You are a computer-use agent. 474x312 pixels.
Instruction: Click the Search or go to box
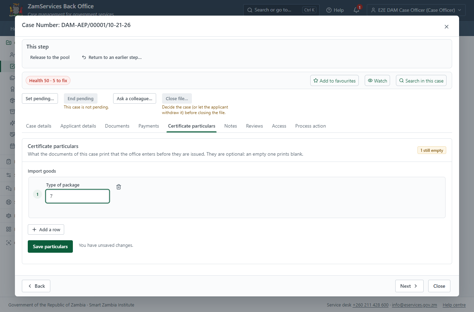(281, 10)
